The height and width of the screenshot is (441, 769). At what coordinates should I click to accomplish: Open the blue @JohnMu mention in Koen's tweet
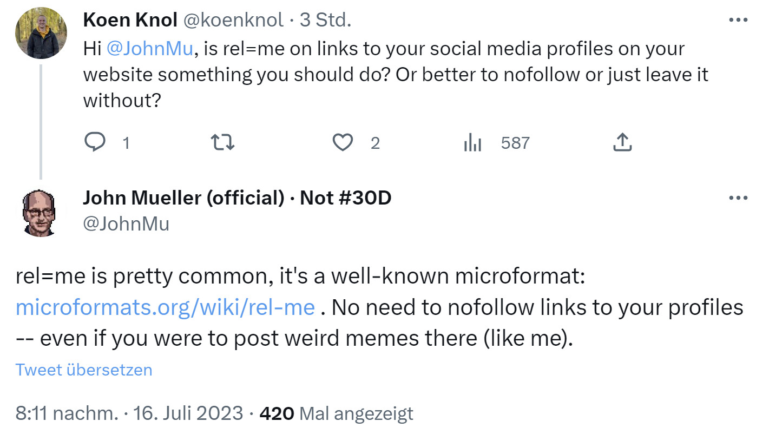point(150,49)
